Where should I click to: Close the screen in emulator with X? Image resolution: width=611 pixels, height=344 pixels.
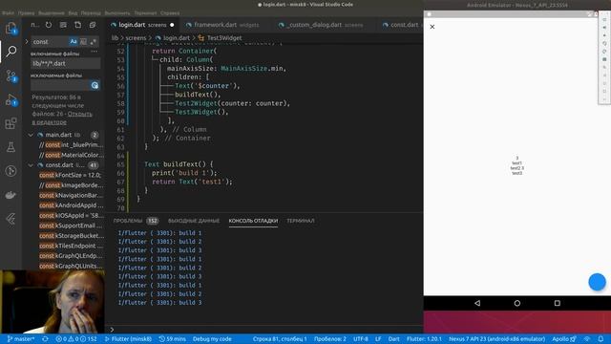[432, 27]
